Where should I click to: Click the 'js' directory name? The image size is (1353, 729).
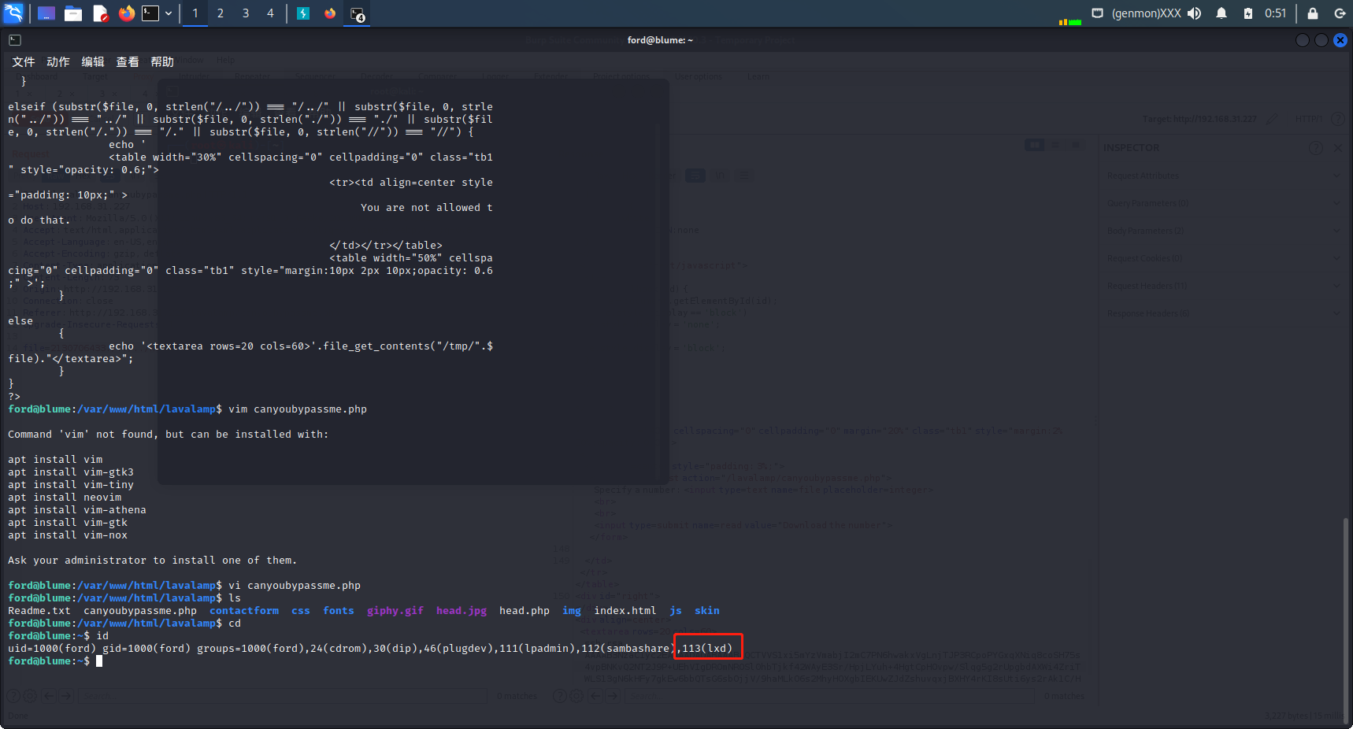click(x=676, y=611)
